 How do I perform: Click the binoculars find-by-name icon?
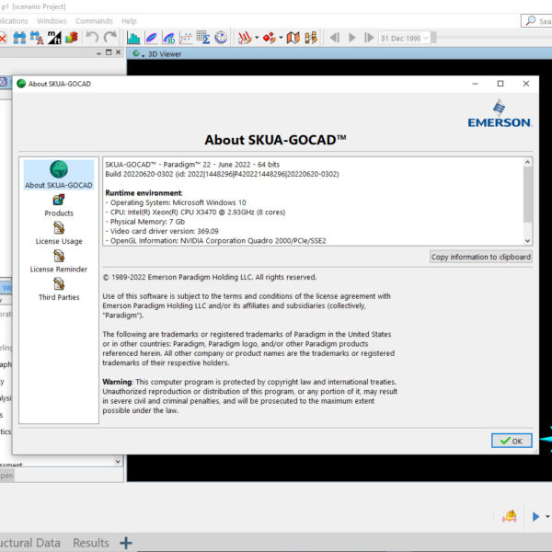click(x=37, y=38)
